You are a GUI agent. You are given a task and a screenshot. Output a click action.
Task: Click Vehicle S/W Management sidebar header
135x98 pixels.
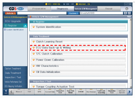(15, 17)
